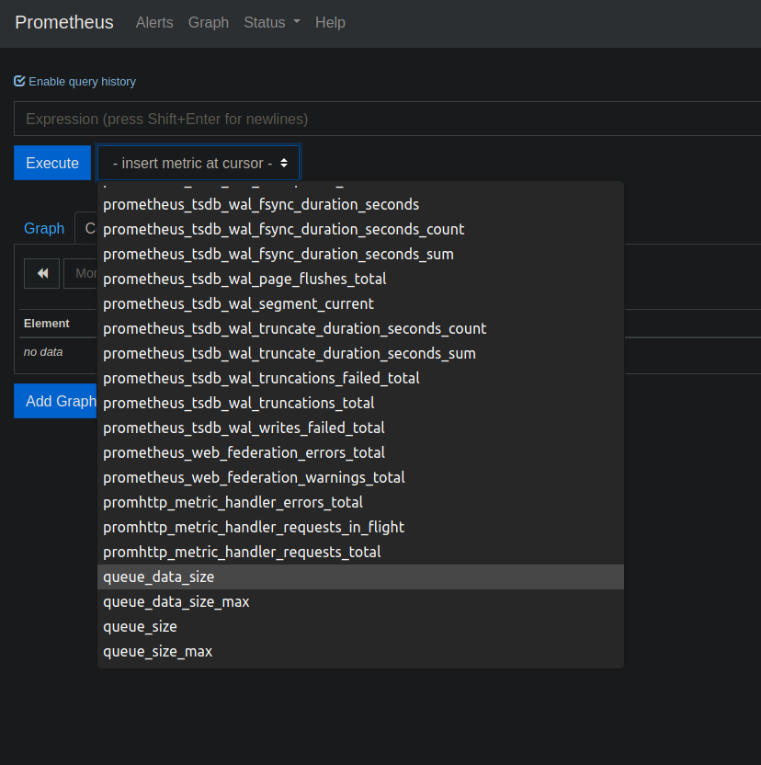This screenshot has height=765, width=761.
Task: Select prometheus_tsdb_wal_truncations_failed_total
Action: point(360,378)
